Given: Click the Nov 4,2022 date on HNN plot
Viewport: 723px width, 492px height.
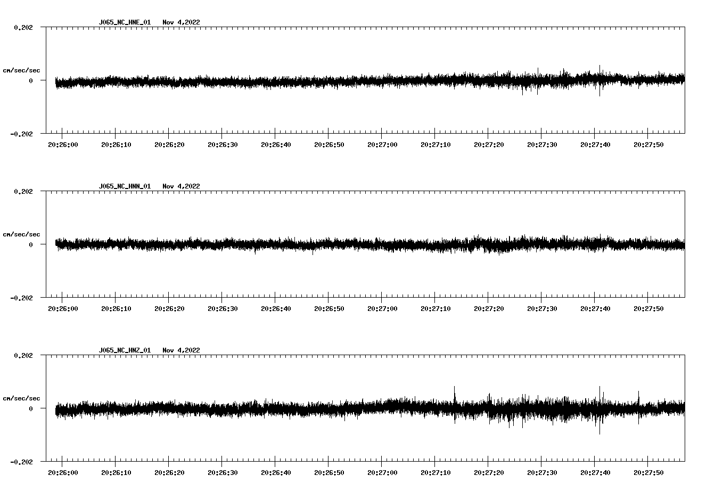Looking at the screenshot, I should pyautogui.click(x=182, y=186).
